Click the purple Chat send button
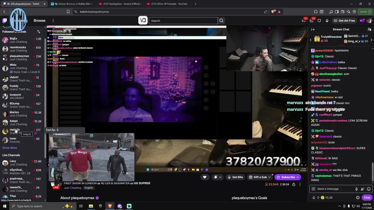This screenshot has width=374, height=210. (x=367, y=197)
